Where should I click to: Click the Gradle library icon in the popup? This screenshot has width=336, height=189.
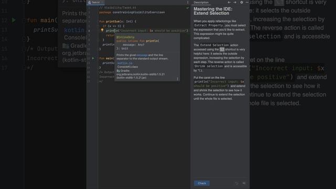118,71
